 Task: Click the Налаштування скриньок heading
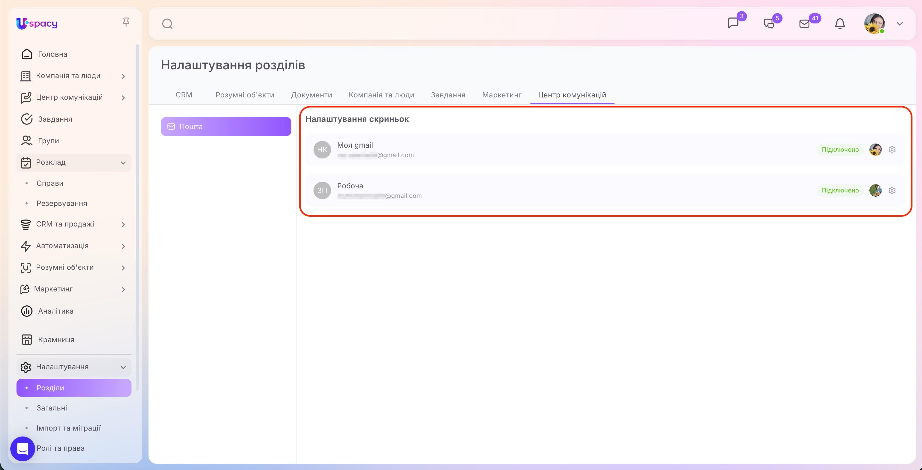click(357, 119)
